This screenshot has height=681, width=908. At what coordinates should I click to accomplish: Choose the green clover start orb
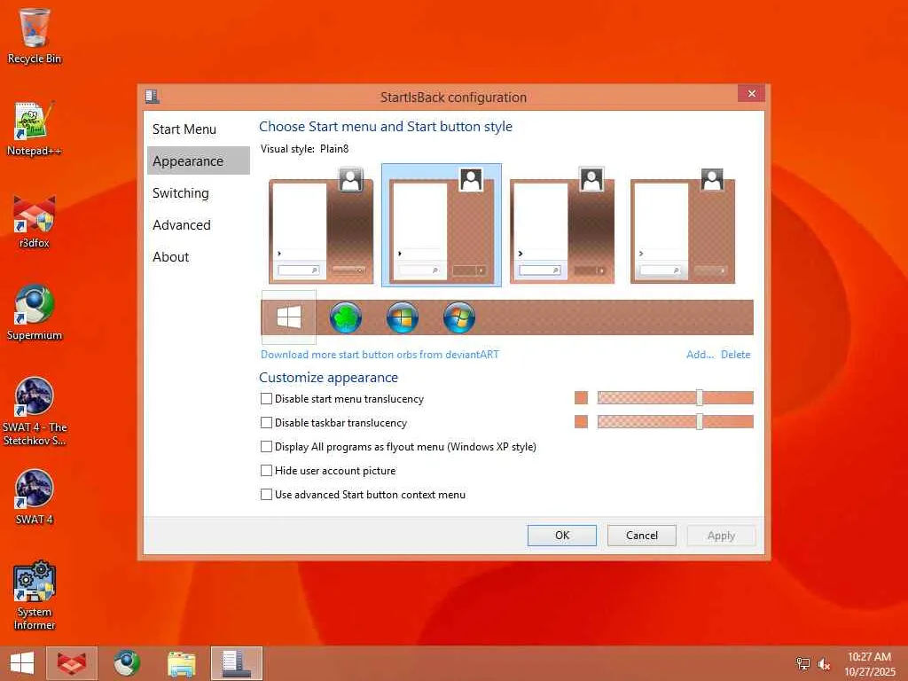pyautogui.click(x=346, y=317)
